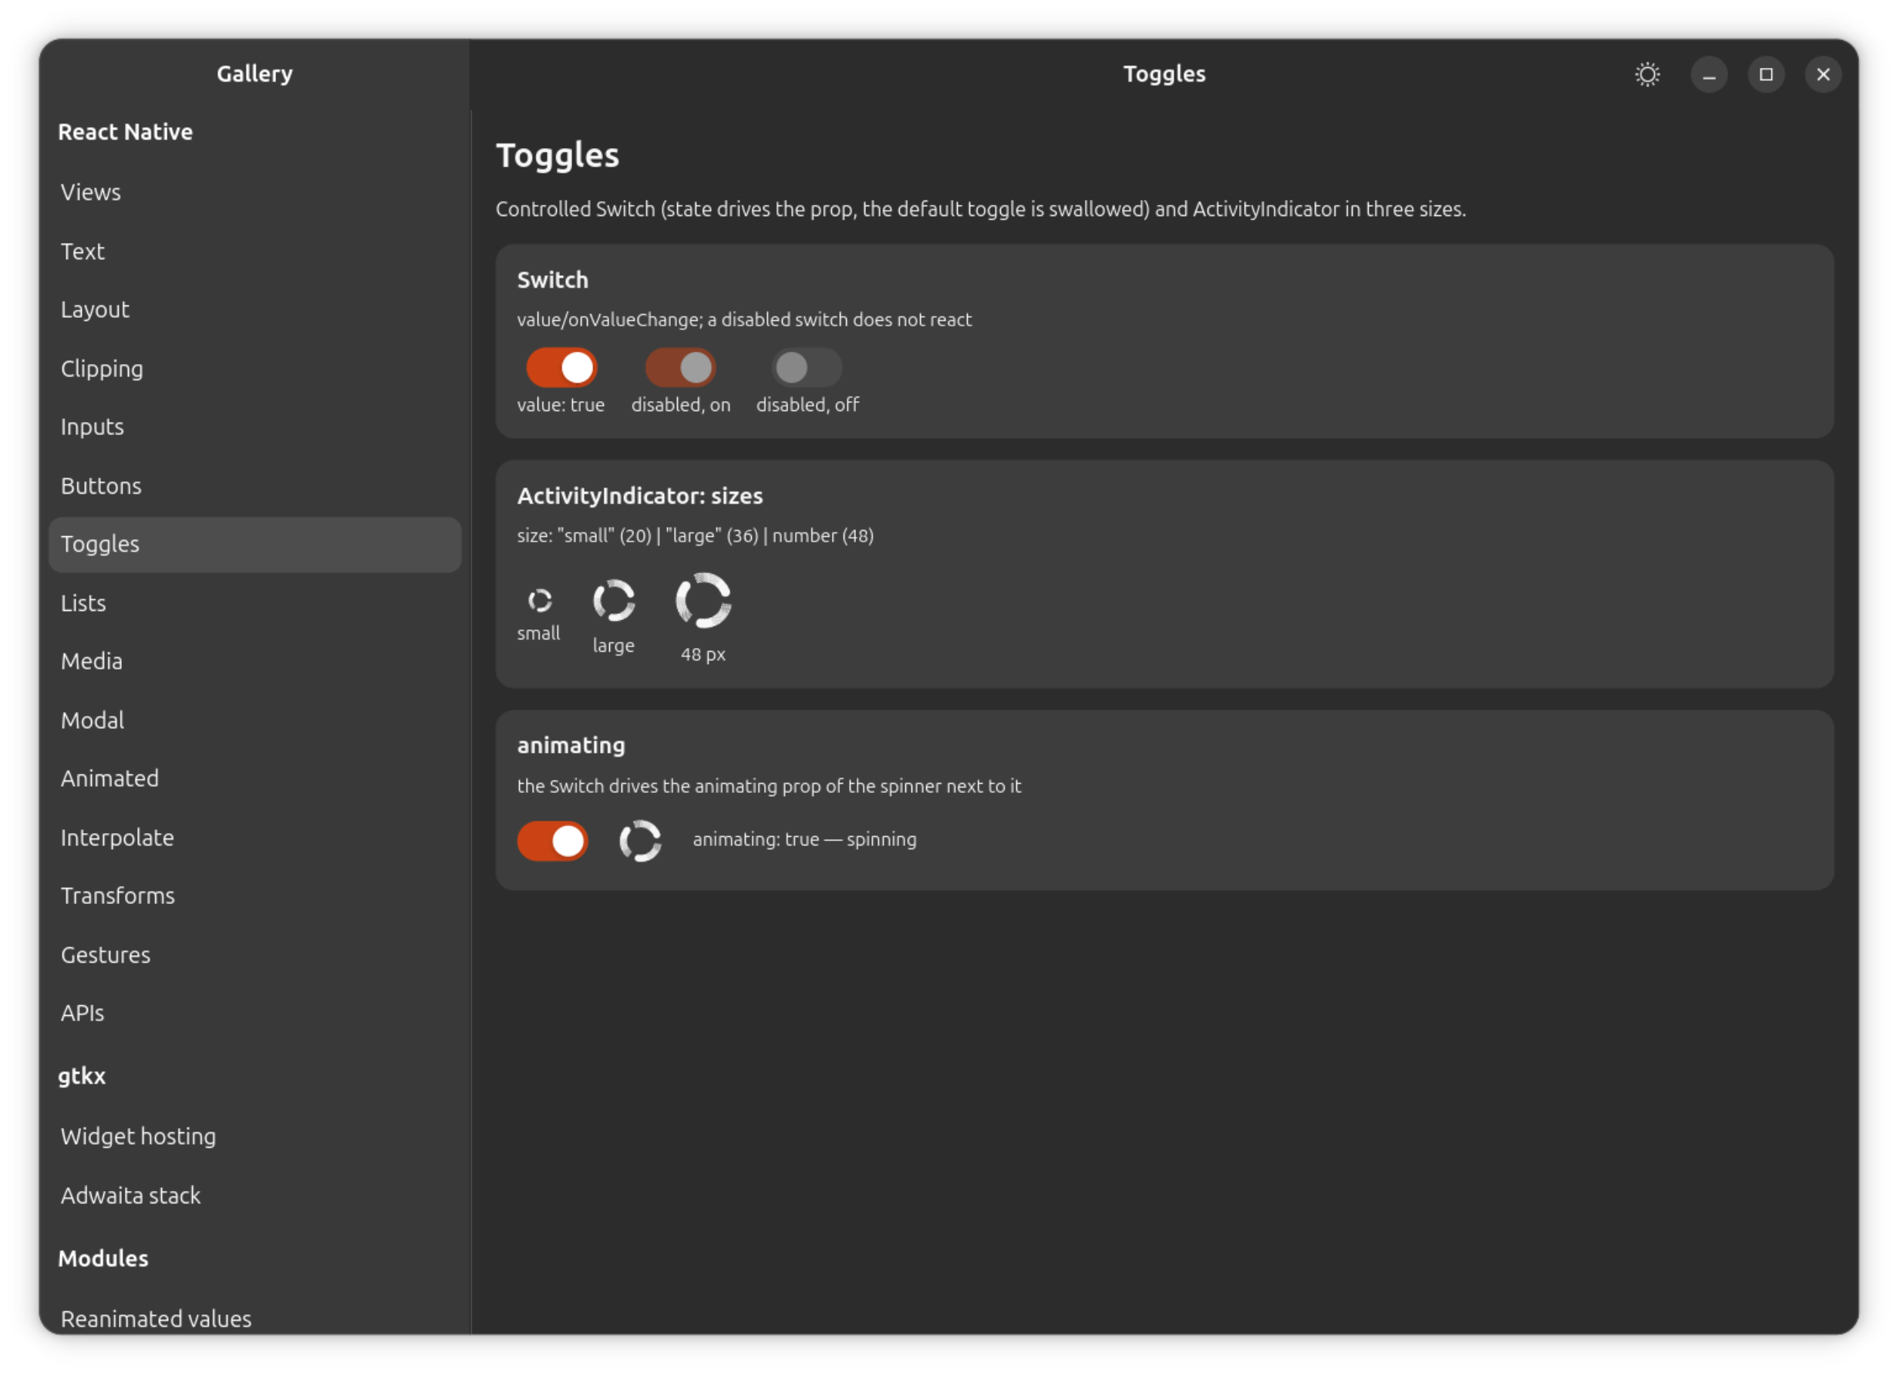Open Widget hosting under gtkx
This screenshot has width=1897, height=1373.
coord(255,1136)
